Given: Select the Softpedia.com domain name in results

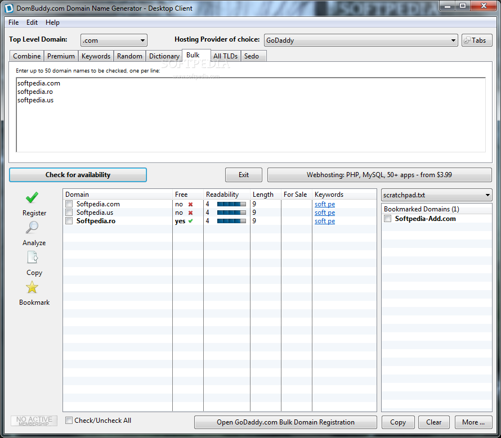Looking at the screenshot, I should 98,204.
